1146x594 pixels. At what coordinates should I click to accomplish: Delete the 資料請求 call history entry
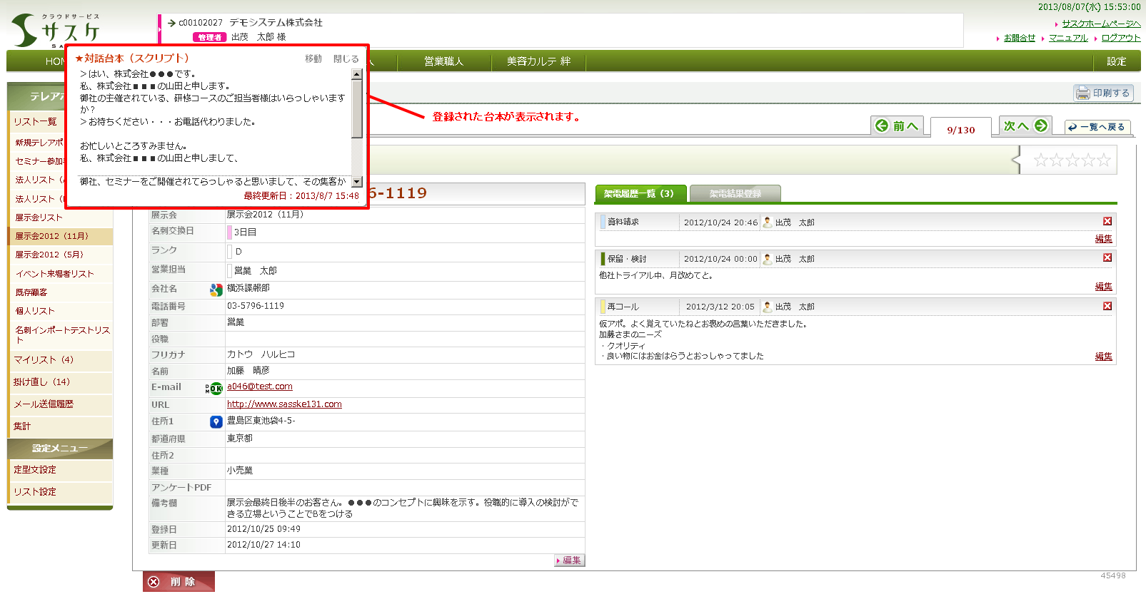click(x=1107, y=221)
